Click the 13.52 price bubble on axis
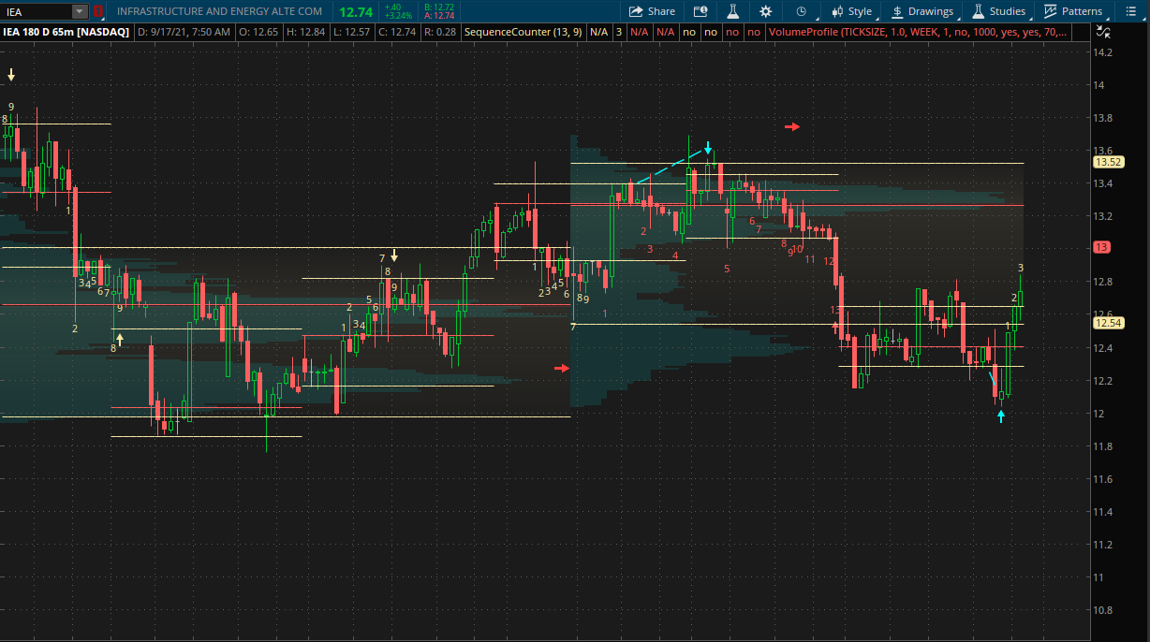Image resolution: width=1150 pixels, height=642 pixels. [x=1108, y=161]
